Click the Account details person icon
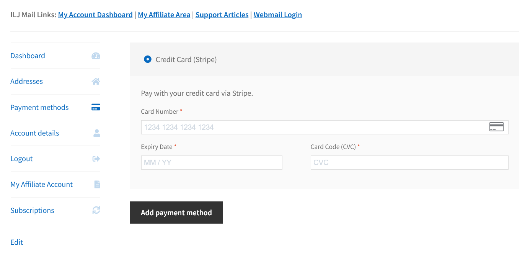This screenshot has width=530, height=278. [x=96, y=133]
